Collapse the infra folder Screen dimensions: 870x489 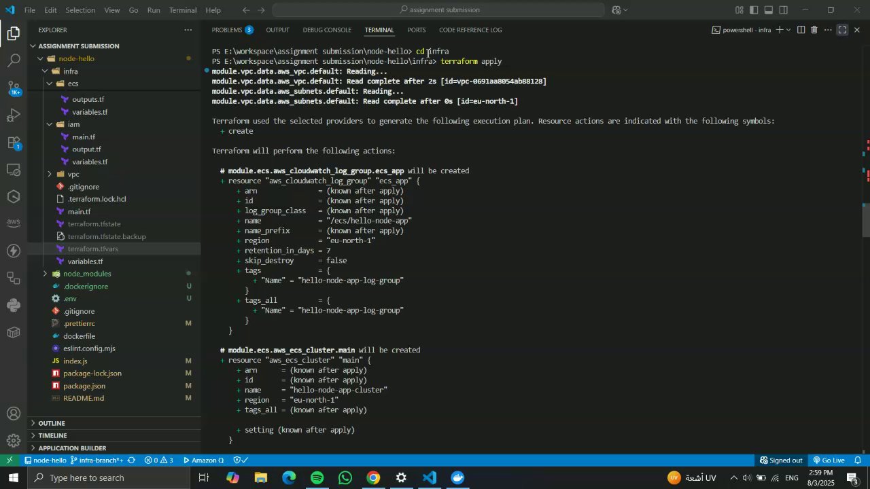click(45, 71)
